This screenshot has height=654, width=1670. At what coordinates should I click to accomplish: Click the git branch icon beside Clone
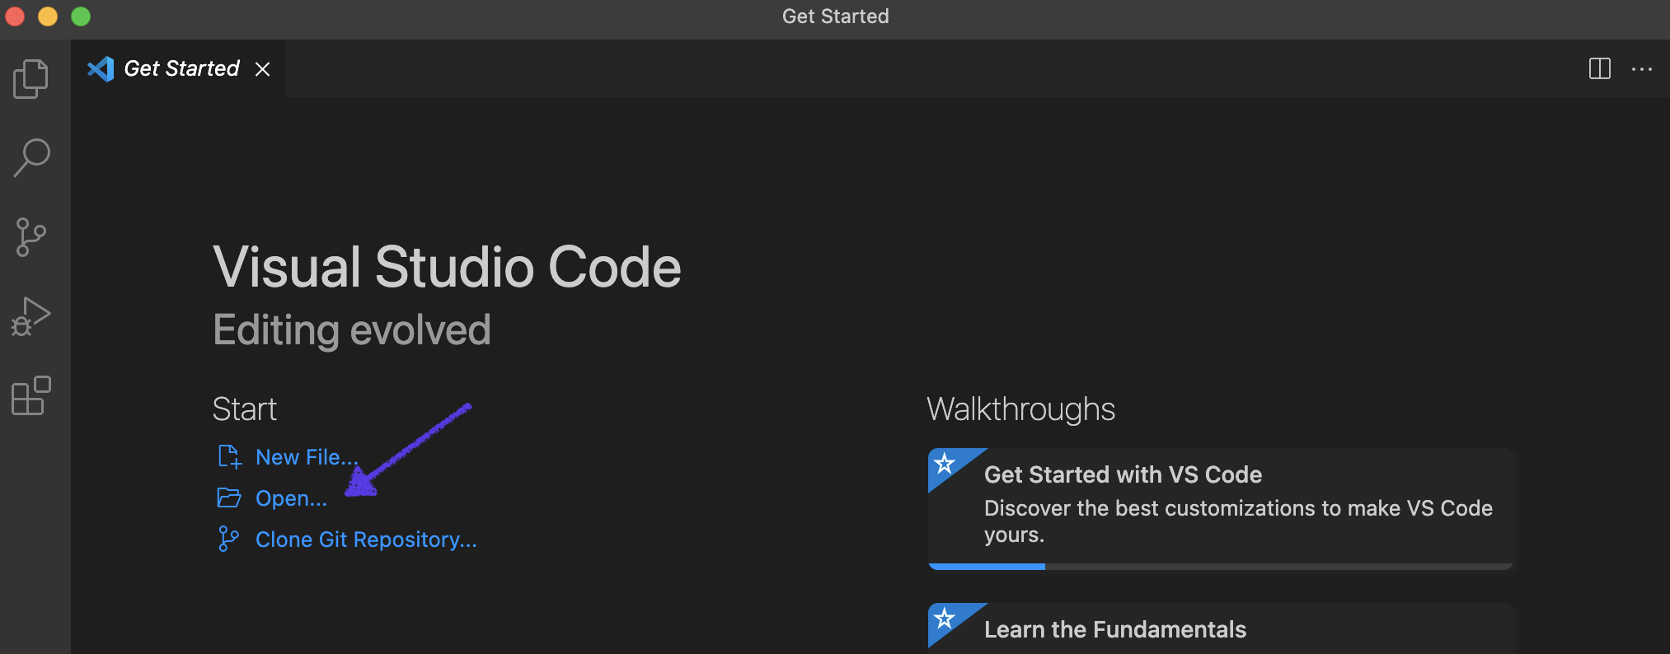click(229, 540)
